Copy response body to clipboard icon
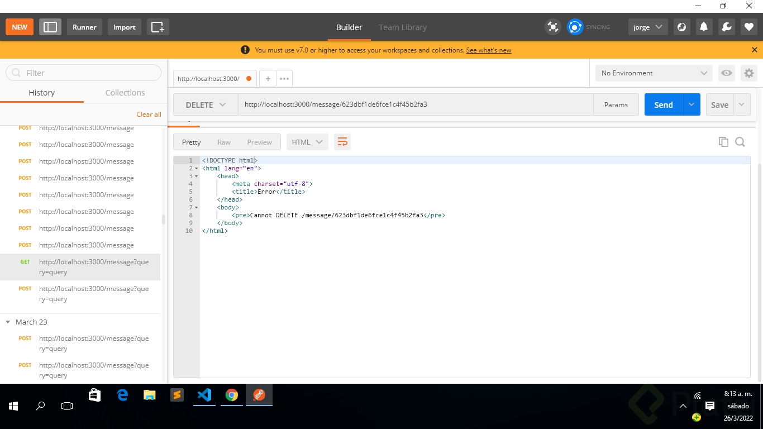 (x=723, y=142)
